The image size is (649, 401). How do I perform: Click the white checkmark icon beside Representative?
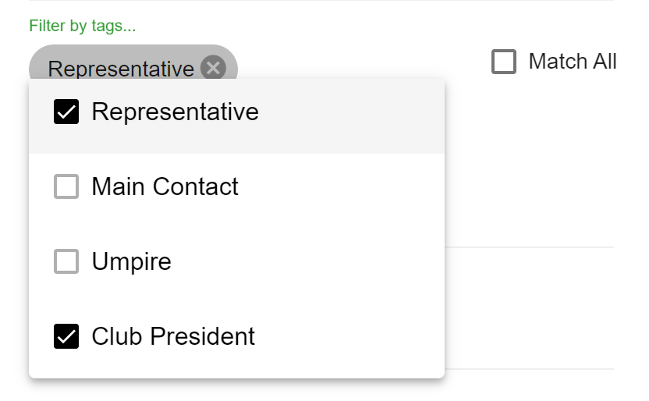(66, 112)
